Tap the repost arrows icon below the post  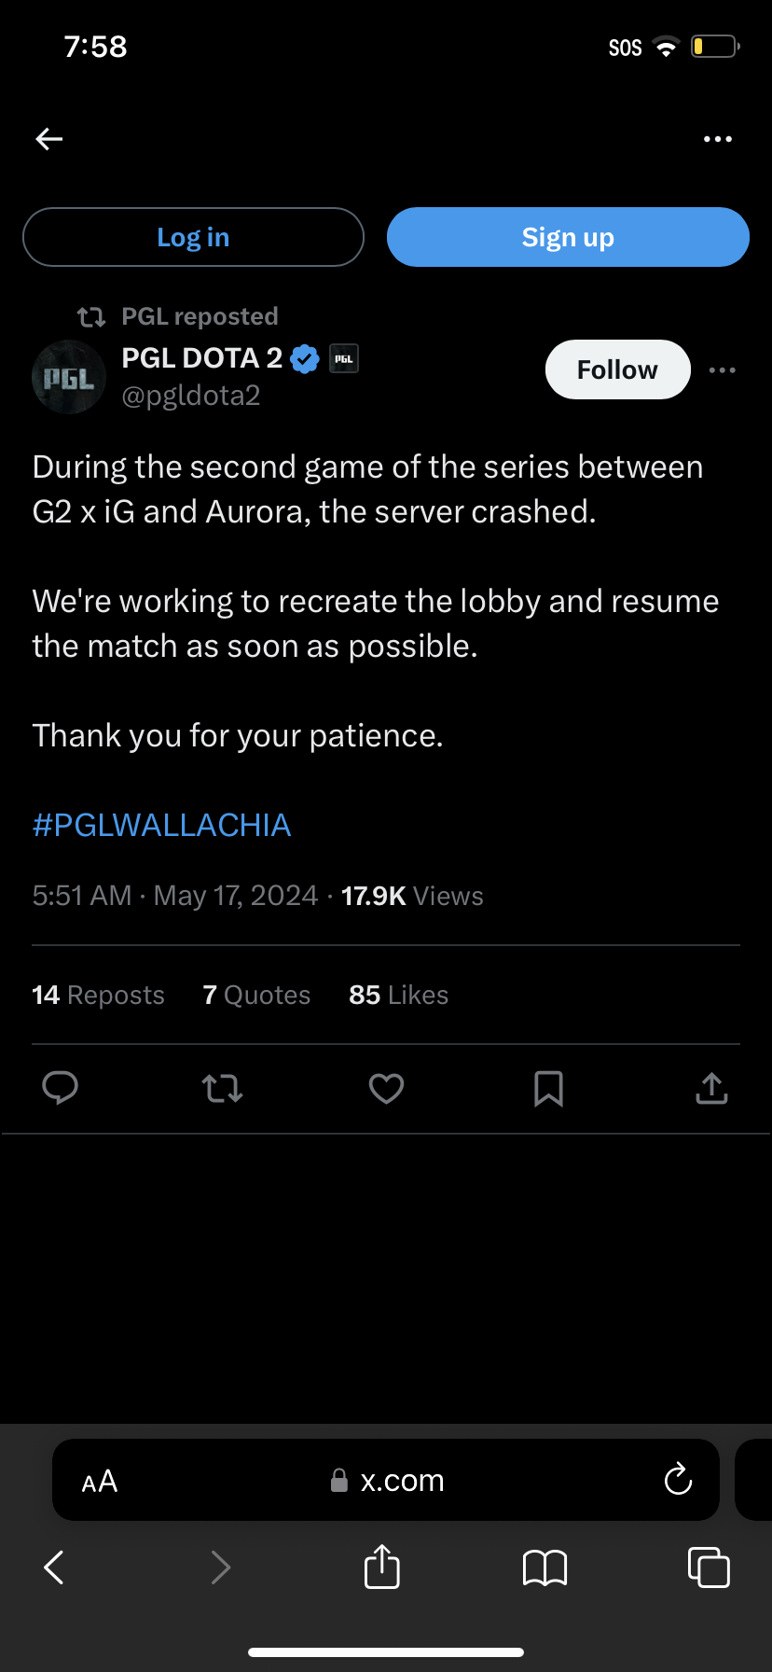click(223, 1088)
